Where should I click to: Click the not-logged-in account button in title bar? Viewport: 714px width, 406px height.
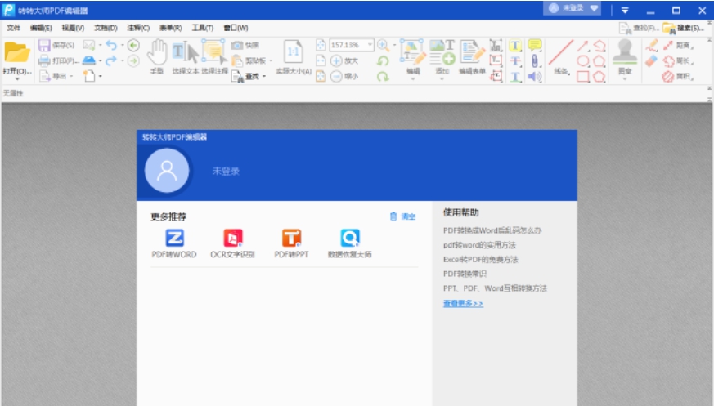point(572,8)
